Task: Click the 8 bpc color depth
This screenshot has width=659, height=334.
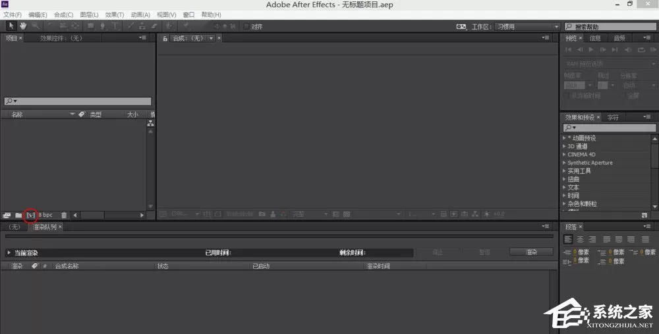Action: [x=45, y=215]
